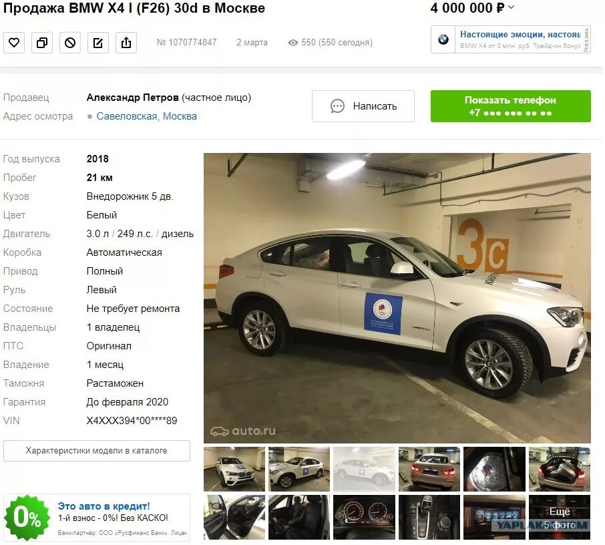Hide this listing with the block icon
This screenshot has width=605, height=545.
[70, 43]
